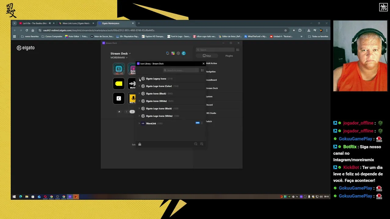The height and width of the screenshot is (219, 390).
Task: Expand the Elgato Icons (White) pack
Action: [x=139, y=101]
